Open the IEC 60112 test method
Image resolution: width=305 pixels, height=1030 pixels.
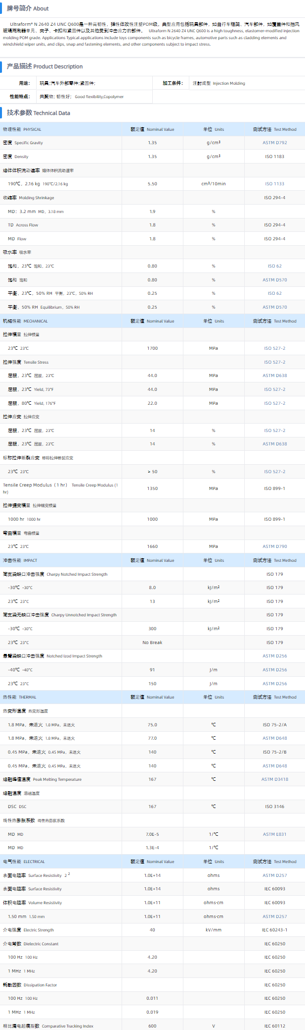275,1026
